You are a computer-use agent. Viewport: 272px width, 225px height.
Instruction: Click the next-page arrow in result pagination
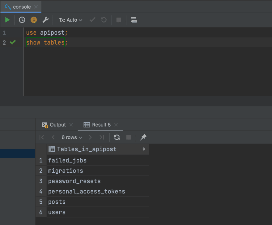(90, 137)
